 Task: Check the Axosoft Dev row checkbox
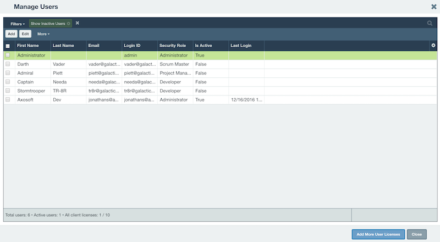[8, 99]
